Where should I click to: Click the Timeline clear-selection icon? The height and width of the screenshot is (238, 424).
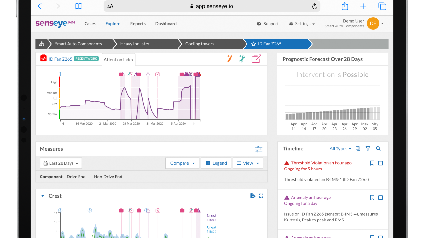(358, 148)
